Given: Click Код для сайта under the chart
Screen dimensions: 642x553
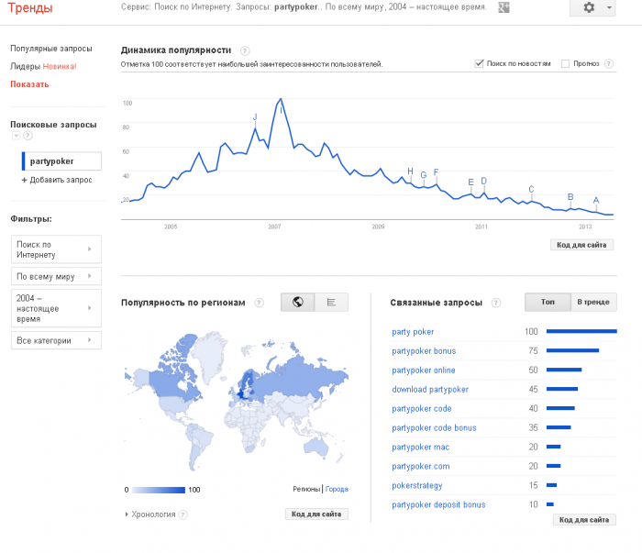Looking at the screenshot, I should coord(581,245).
